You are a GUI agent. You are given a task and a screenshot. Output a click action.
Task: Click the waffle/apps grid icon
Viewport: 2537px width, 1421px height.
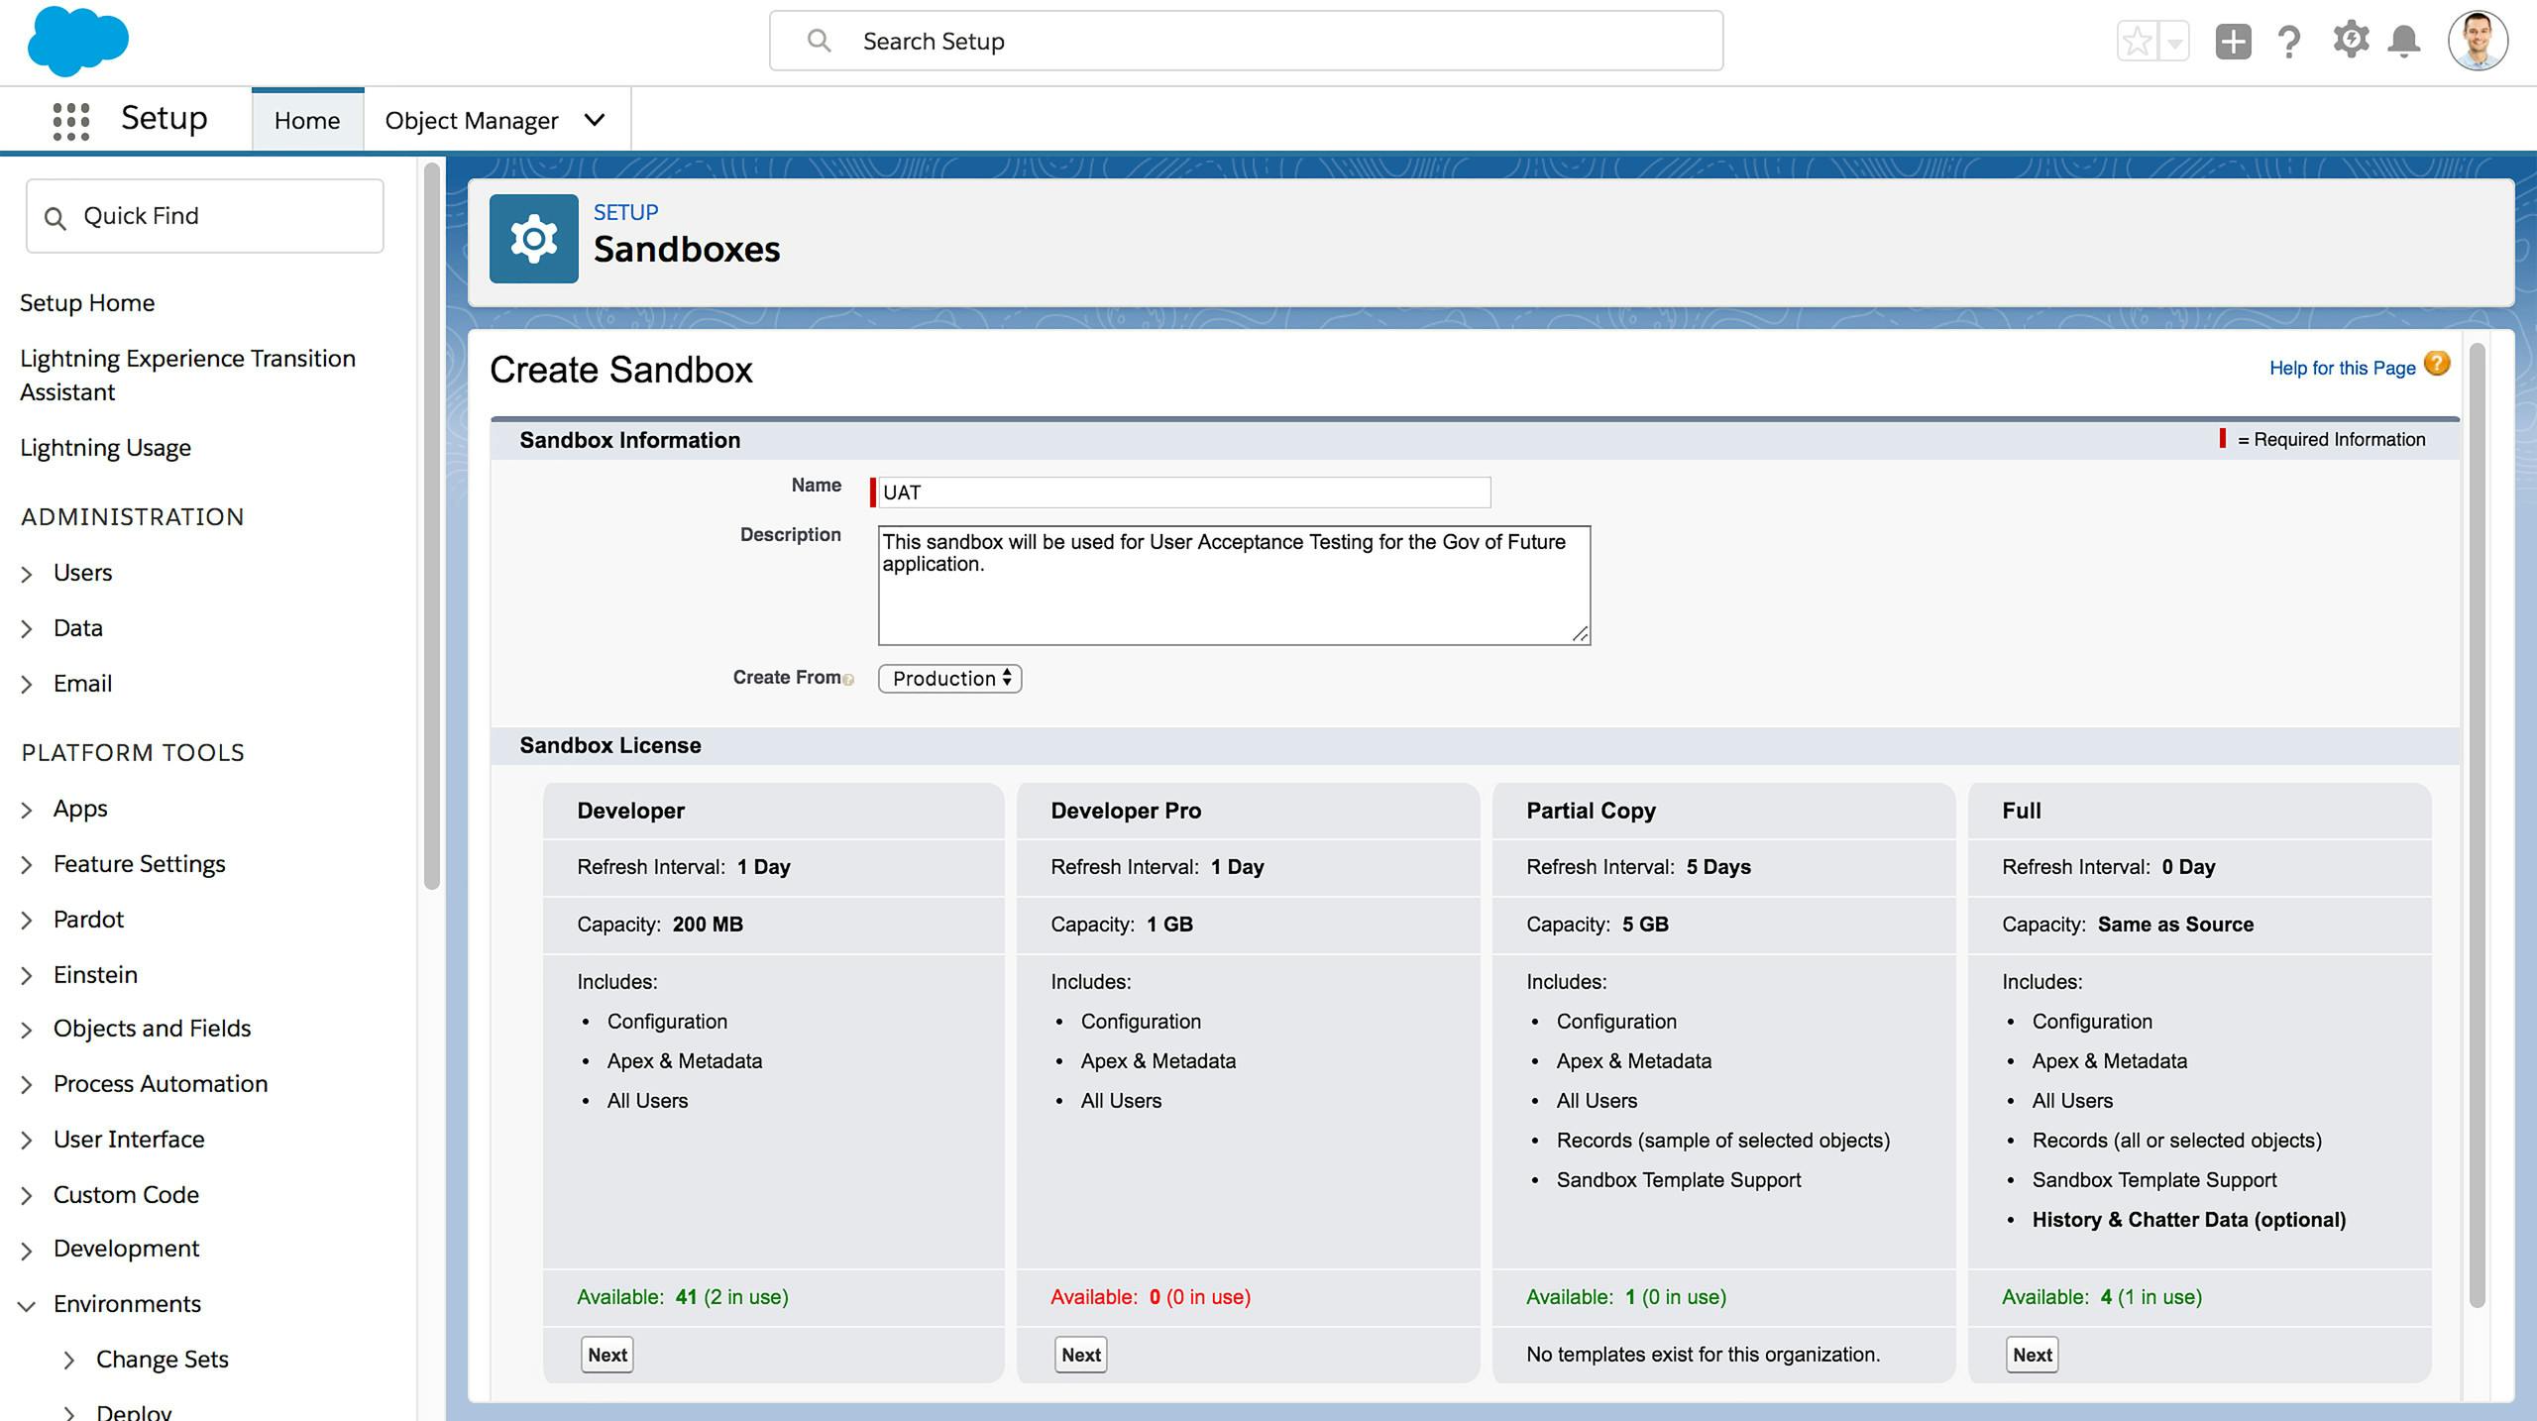pos(68,119)
